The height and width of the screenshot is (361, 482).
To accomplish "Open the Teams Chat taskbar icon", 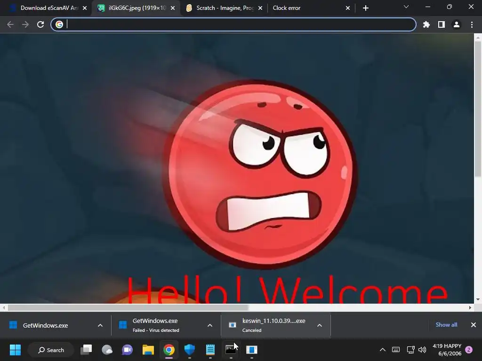I will (x=127, y=350).
